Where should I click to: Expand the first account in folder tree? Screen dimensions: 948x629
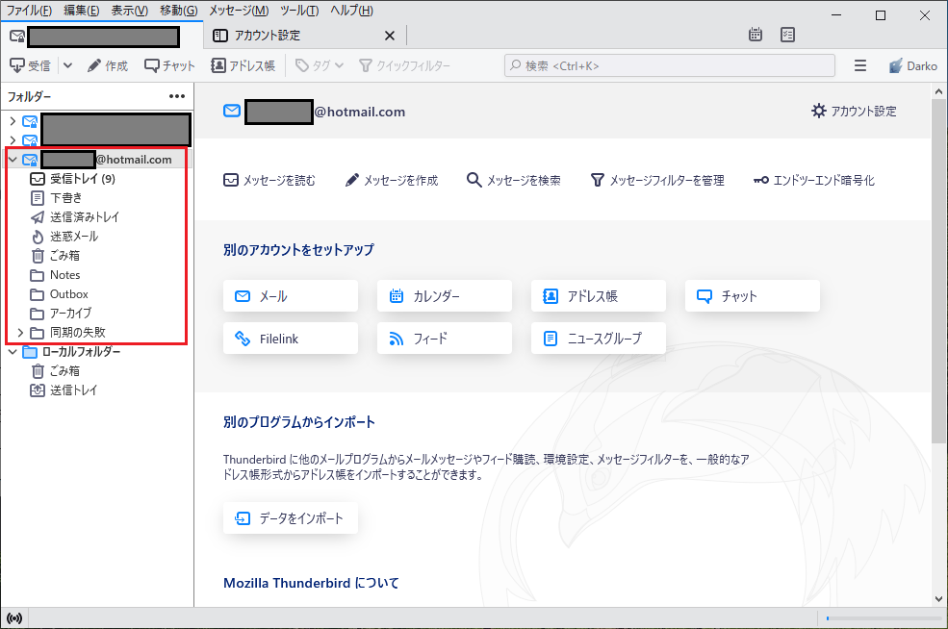[13, 121]
